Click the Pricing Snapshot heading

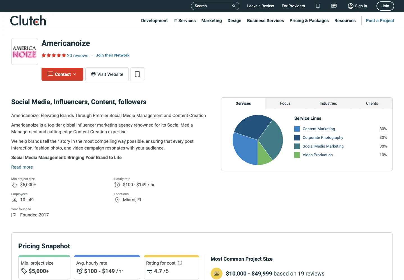[44, 246]
